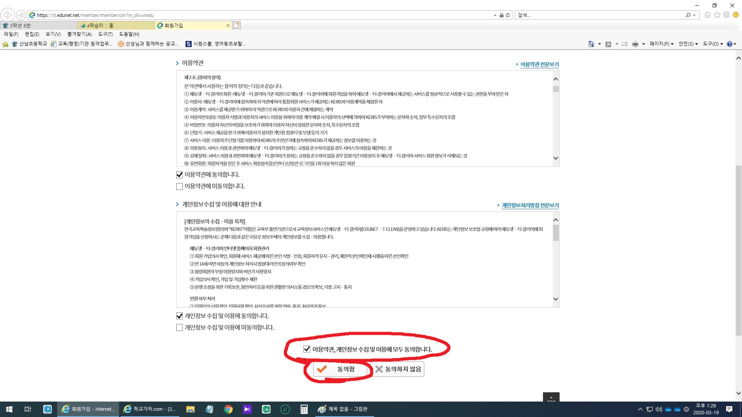
Task: Expand the search provider dropdown arrow
Action: [694, 15]
